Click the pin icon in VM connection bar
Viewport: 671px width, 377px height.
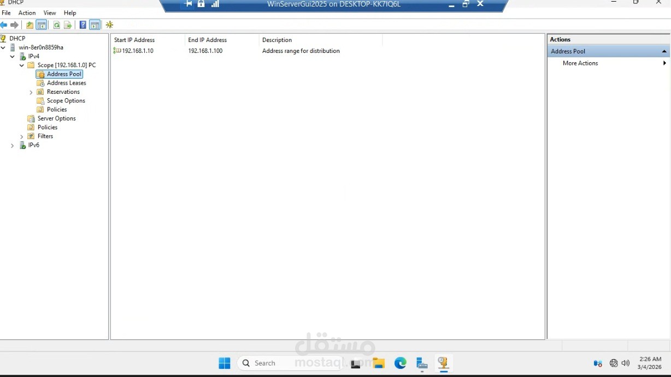(189, 4)
